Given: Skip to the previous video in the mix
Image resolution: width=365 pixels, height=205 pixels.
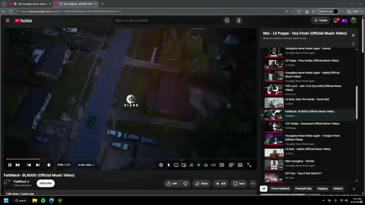Looking at the screenshot, I should 29,165.
